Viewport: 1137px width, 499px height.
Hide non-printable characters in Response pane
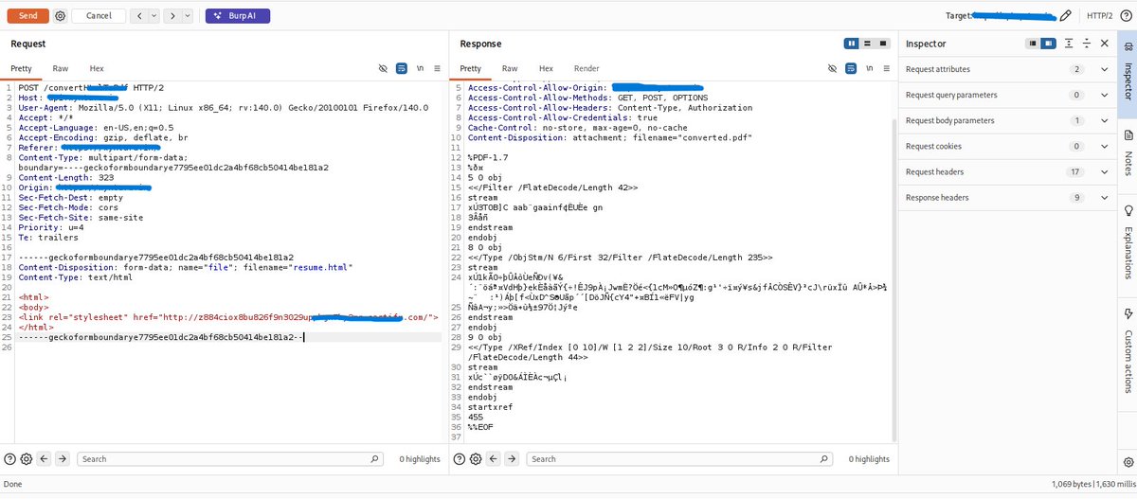coord(833,69)
